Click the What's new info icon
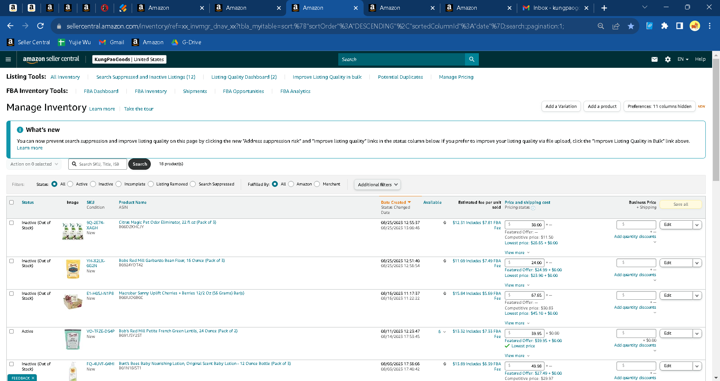 click(x=20, y=130)
